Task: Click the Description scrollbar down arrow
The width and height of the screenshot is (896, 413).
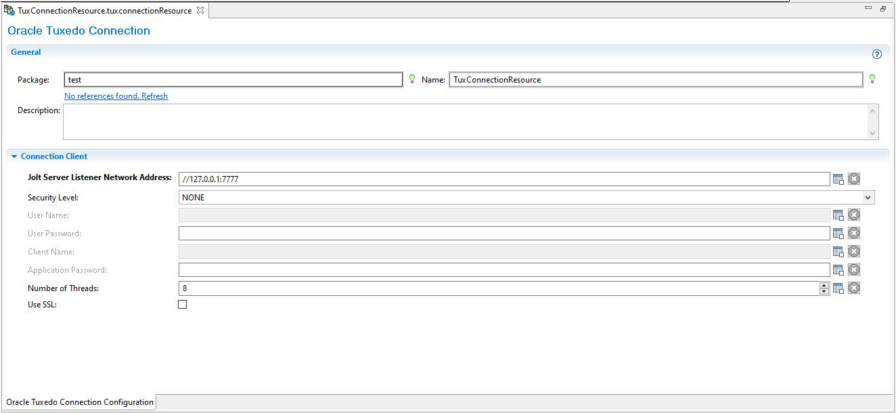Action: 872,133
